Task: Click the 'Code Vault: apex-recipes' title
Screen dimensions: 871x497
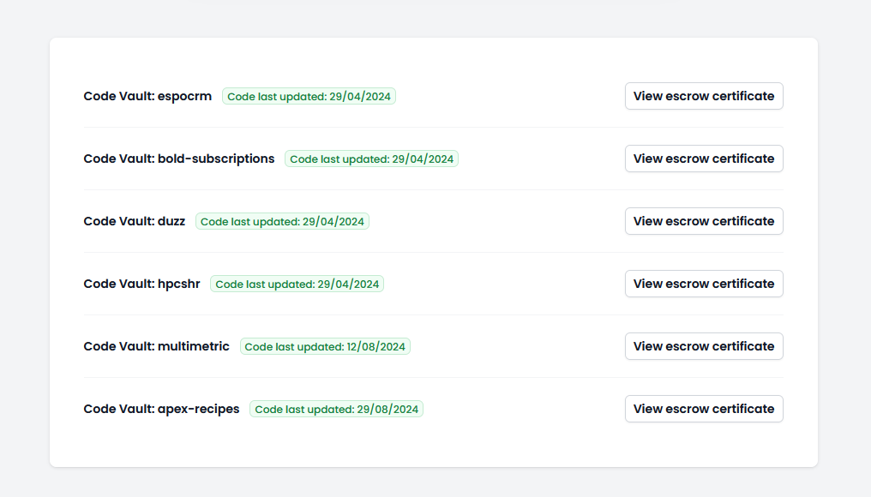Action: [x=162, y=409]
